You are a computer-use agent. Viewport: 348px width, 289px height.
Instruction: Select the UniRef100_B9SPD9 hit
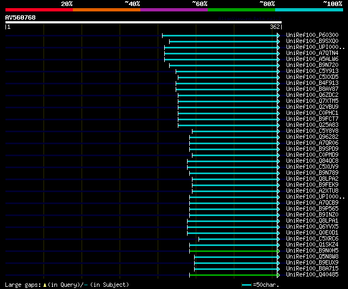(312, 149)
